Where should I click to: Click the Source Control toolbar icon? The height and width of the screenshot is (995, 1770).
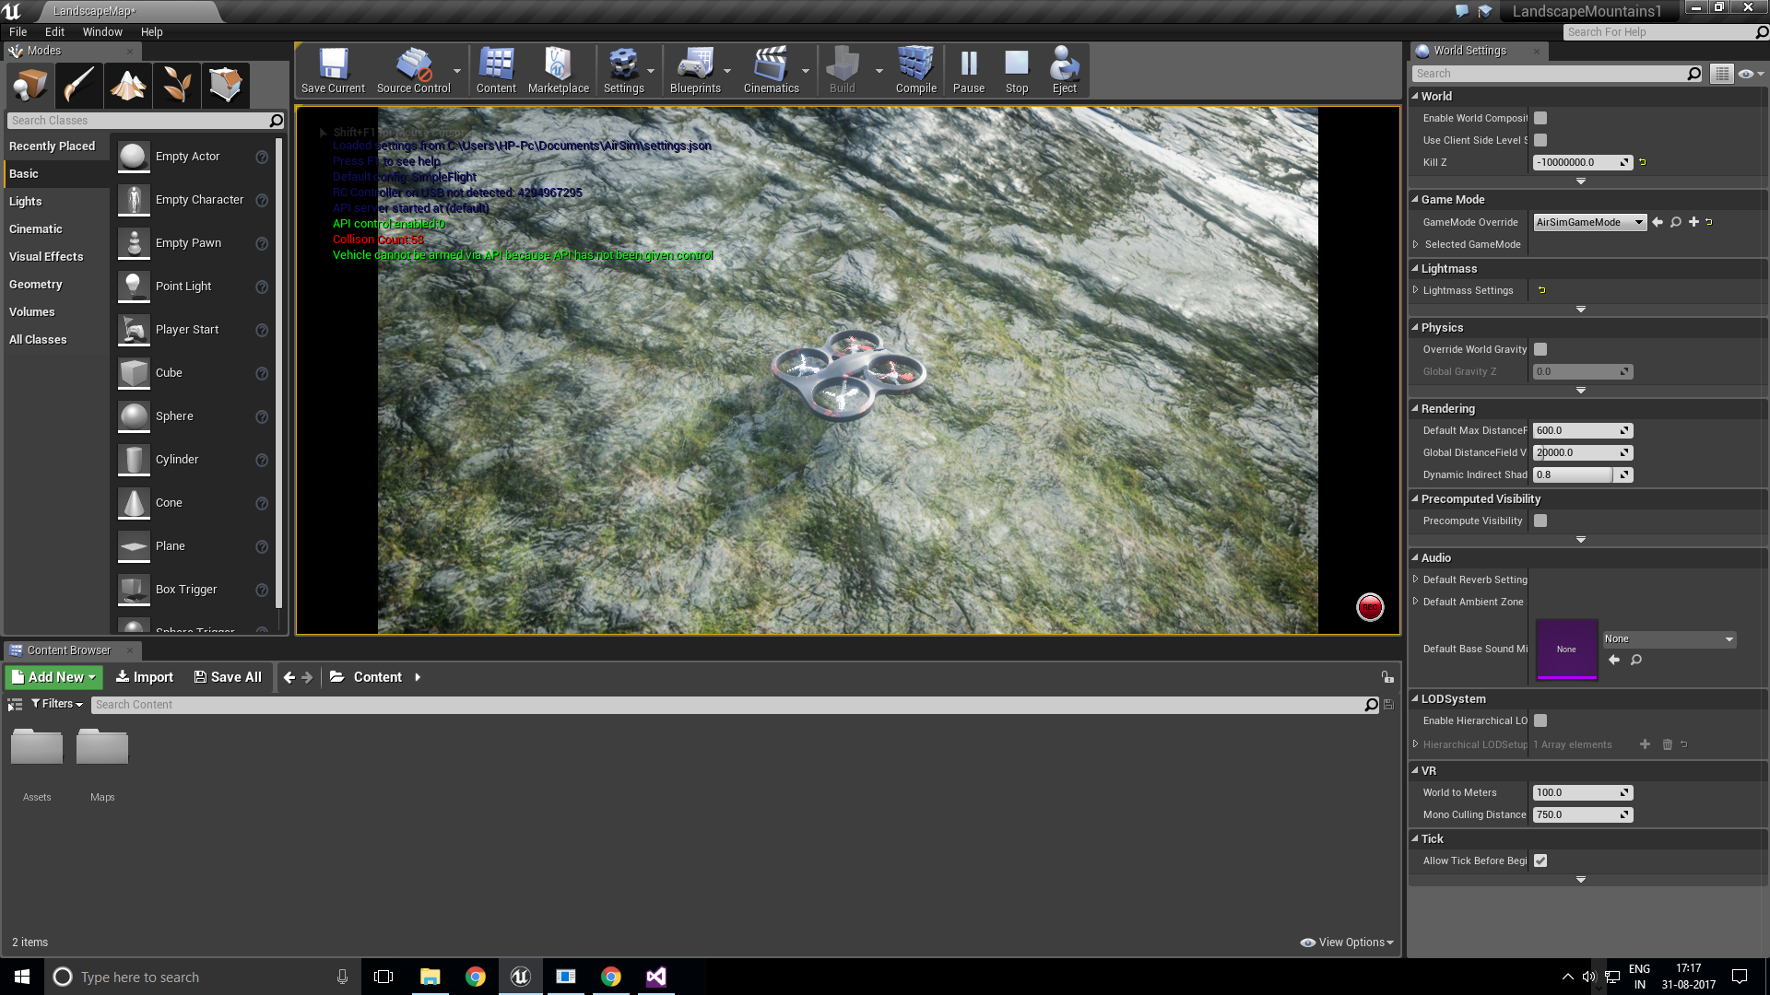413,69
